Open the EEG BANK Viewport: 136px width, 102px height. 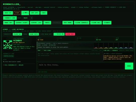pyautogui.click(x=68, y=23)
